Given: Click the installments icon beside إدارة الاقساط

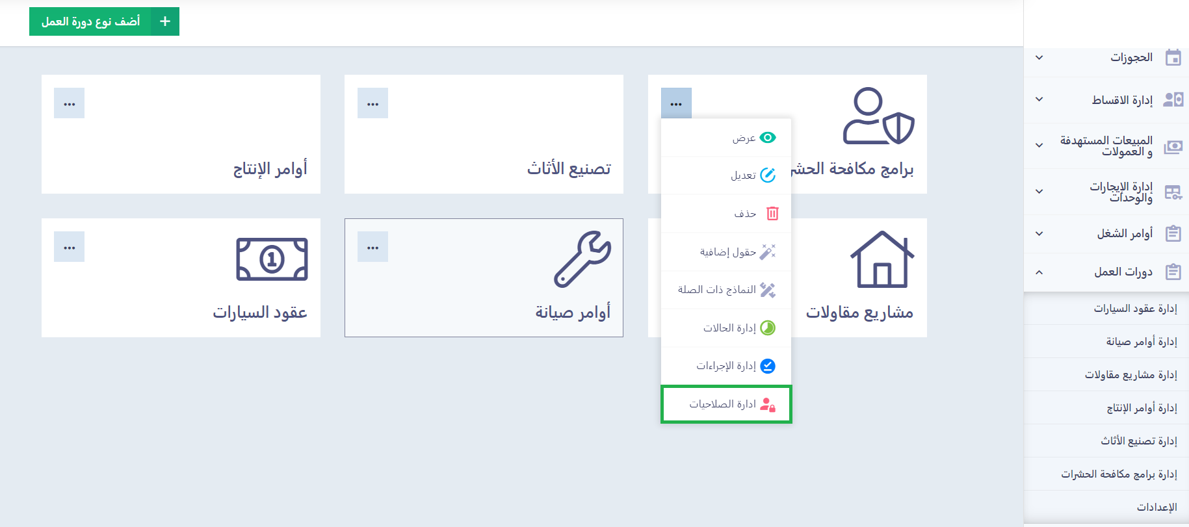Looking at the screenshot, I should (x=1173, y=99).
